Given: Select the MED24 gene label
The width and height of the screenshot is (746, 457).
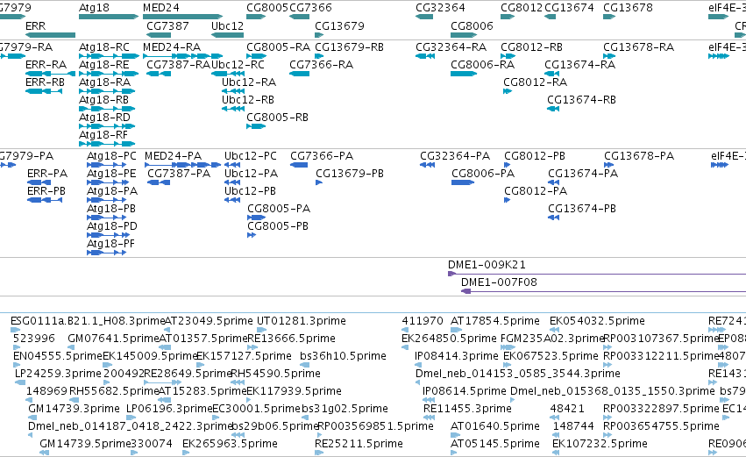Looking at the screenshot, I should coord(160,8).
